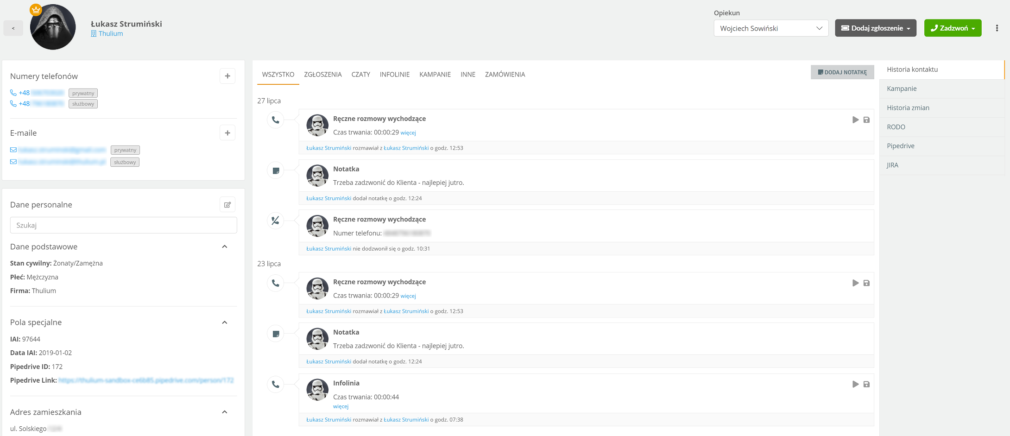This screenshot has height=436, width=1010.
Task: Click the private phone number's phone icon
Action: click(x=13, y=93)
